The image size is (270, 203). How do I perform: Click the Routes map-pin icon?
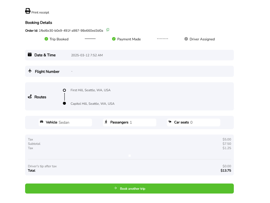tap(30, 97)
